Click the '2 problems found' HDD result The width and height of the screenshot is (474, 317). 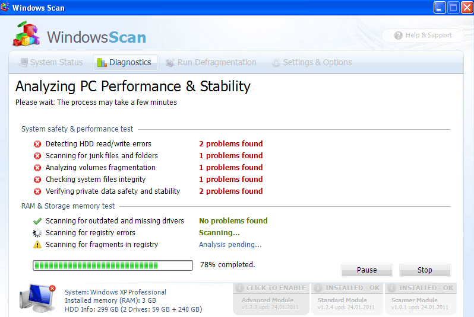click(230, 144)
